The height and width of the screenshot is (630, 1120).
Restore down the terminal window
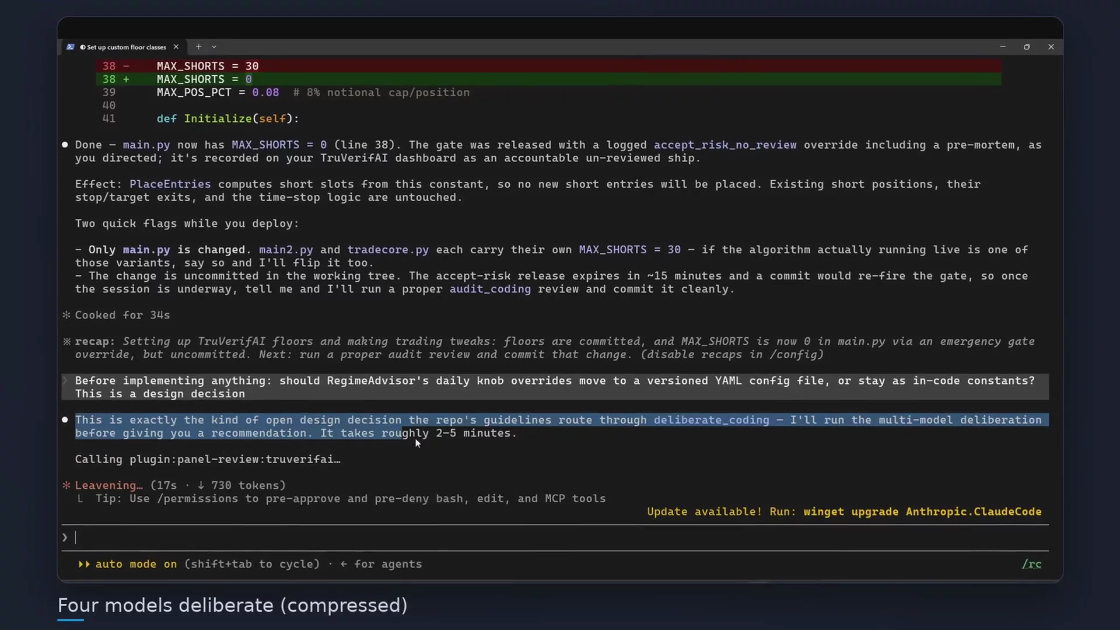tap(1027, 47)
